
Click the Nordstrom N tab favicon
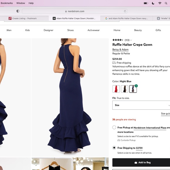click(54, 18)
